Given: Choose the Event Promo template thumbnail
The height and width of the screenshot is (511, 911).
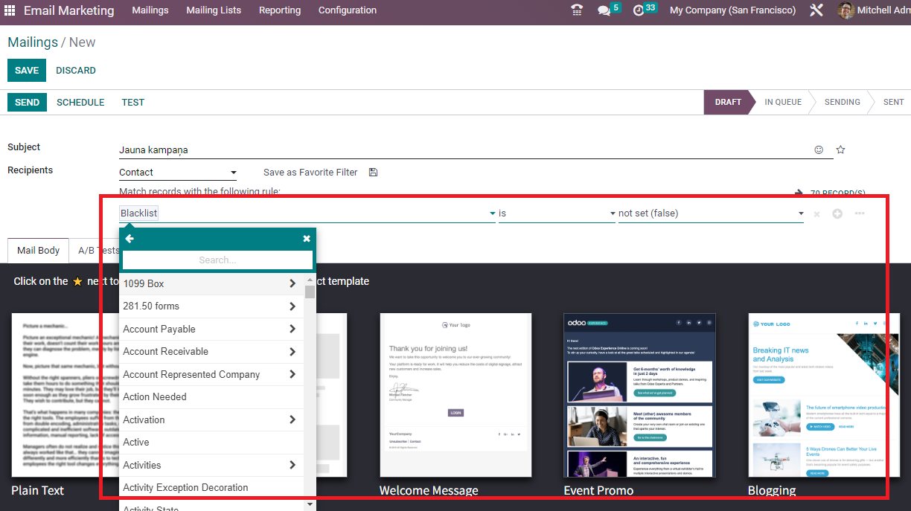Looking at the screenshot, I should tap(640, 395).
